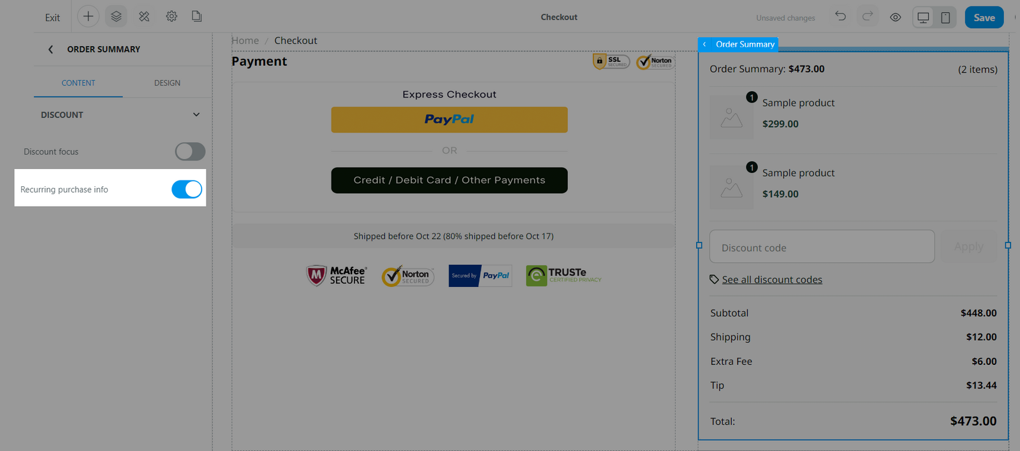Click the Secured by PayPal badge
1020x451 pixels.
pyautogui.click(x=481, y=276)
